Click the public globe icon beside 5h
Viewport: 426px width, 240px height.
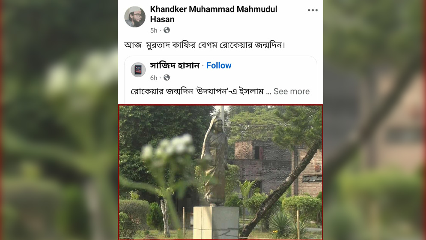(167, 30)
